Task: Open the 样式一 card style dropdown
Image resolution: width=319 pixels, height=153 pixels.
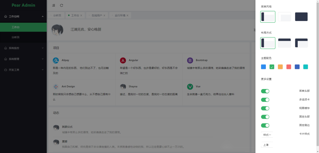Action: tap(267, 135)
